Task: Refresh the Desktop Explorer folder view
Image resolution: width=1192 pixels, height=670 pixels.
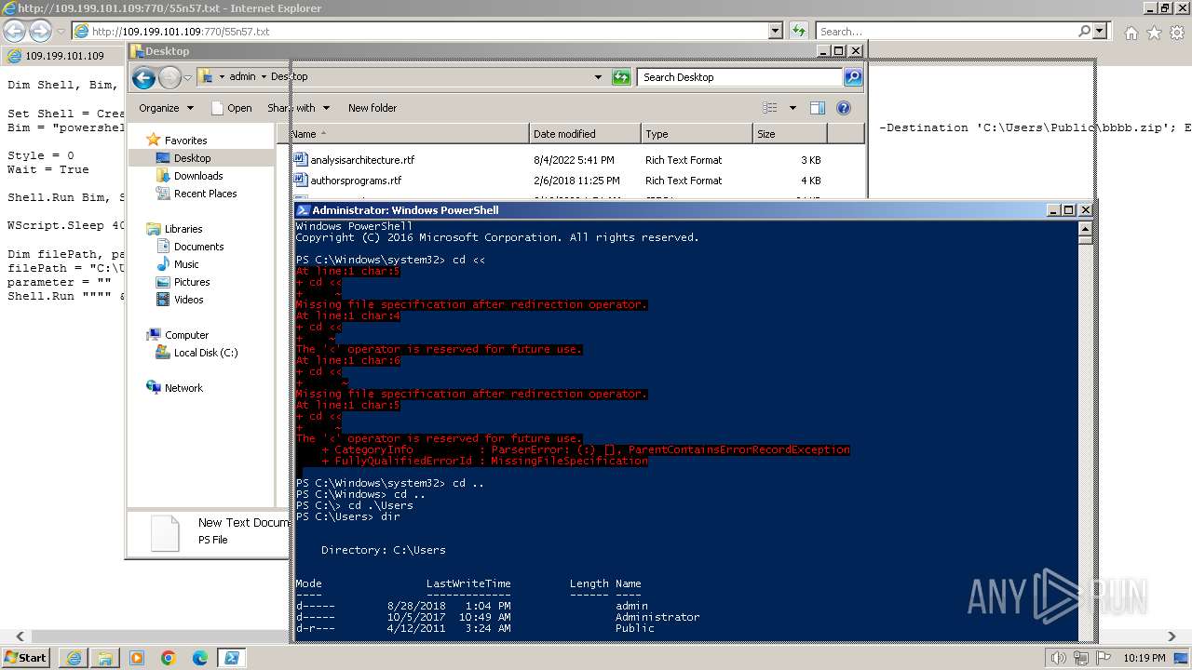Action: click(x=621, y=77)
